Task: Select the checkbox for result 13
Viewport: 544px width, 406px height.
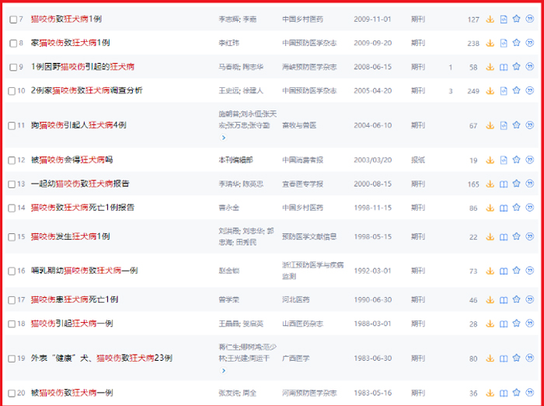Action: point(13,184)
